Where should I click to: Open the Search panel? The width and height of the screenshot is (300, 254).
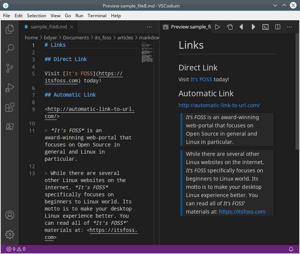9,48
